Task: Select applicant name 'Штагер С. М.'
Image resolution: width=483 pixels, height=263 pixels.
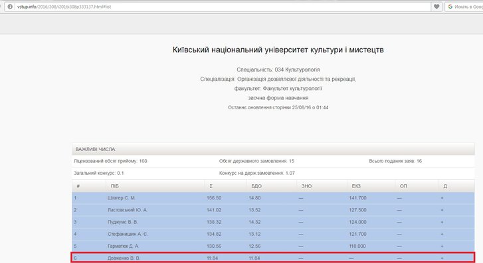Action: (x=122, y=198)
